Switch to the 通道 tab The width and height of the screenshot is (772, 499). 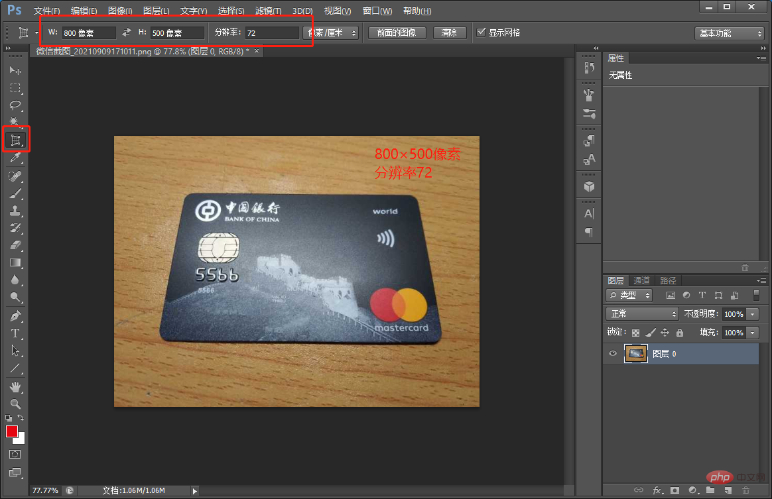(x=641, y=280)
